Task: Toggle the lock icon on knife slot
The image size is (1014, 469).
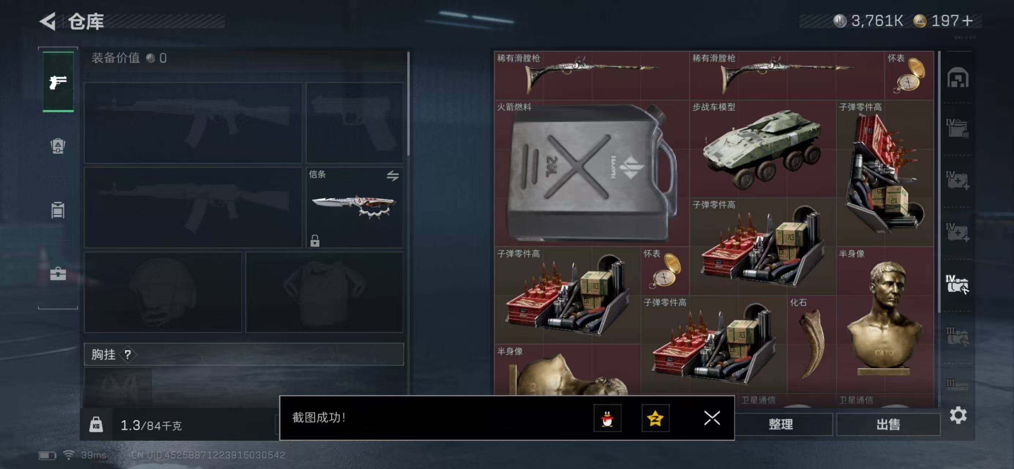Action: point(315,241)
